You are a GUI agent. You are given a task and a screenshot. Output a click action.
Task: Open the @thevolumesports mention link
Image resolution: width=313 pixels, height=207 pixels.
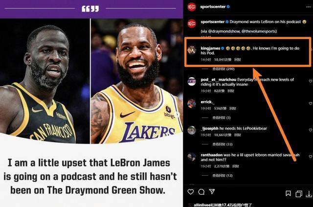[x=259, y=31]
